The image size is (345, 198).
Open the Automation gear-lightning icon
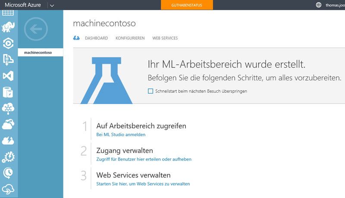pyautogui.click(x=8, y=157)
